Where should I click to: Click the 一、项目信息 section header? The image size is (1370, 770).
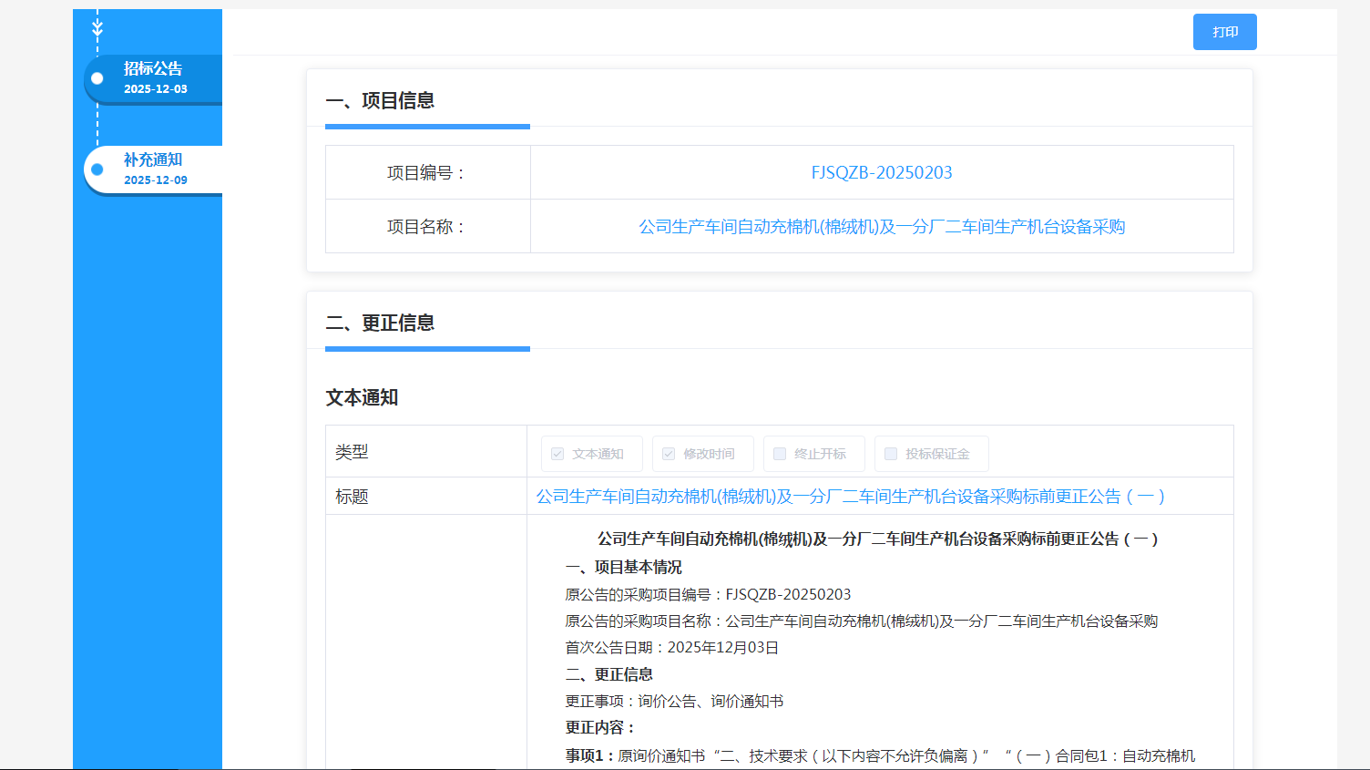[380, 100]
